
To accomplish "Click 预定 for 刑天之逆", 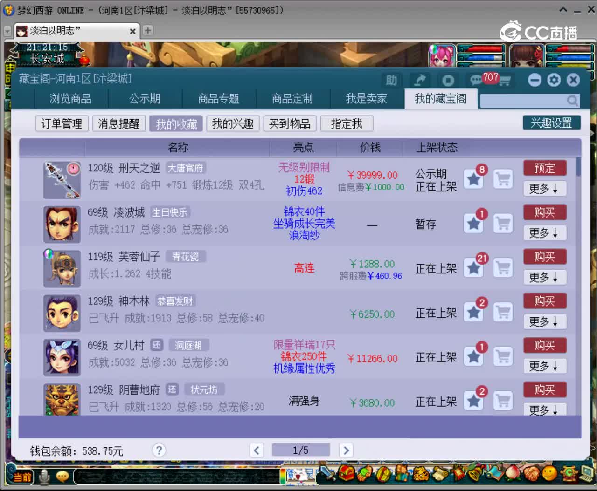I will (x=544, y=168).
